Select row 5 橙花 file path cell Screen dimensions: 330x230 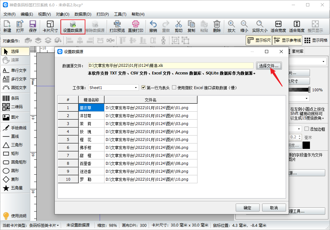pyautogui.click(x=151, y=140)
